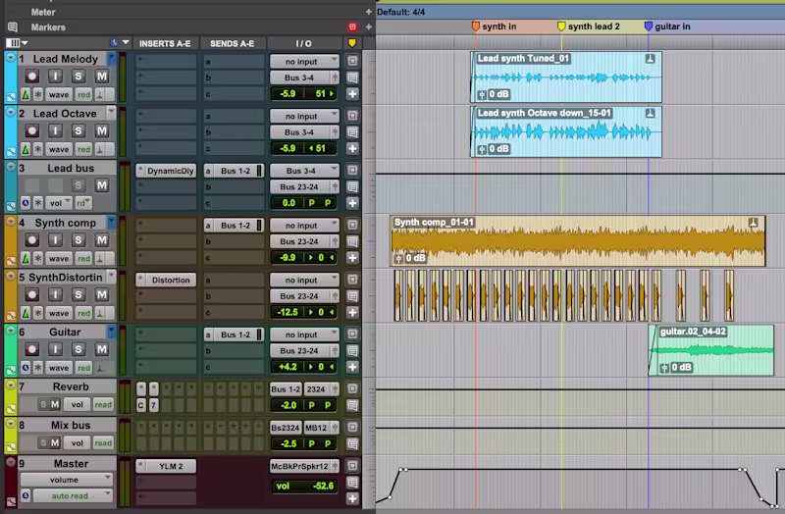Click the red Markers ruler settings icon

352,27
